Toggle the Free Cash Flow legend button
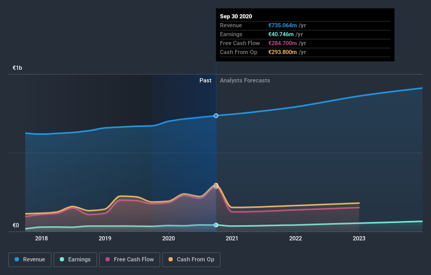431x275 pixels. coord(130,260)
